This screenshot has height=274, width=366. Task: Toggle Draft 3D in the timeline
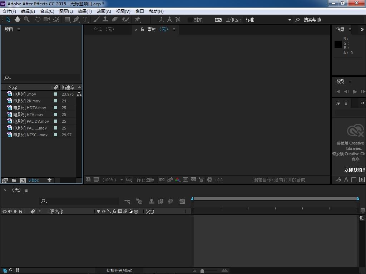tap(139, 201)
